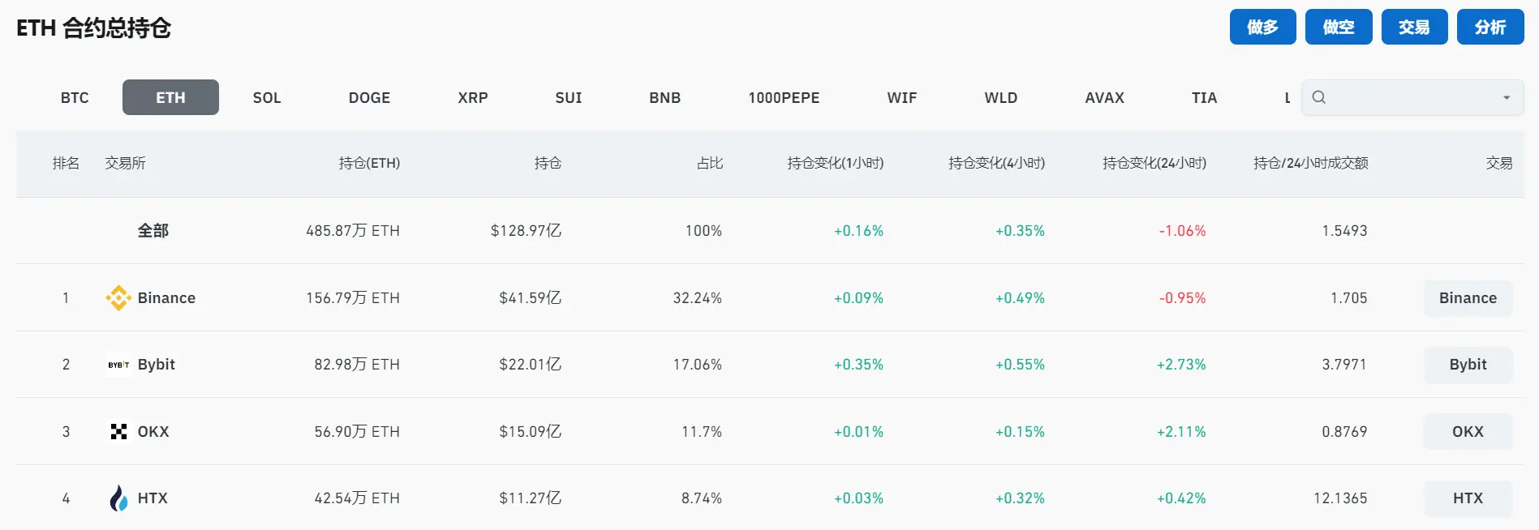Expand the coin search dropdown arrow
This screenshot has width=1539, height=530.
point(1507,97)
